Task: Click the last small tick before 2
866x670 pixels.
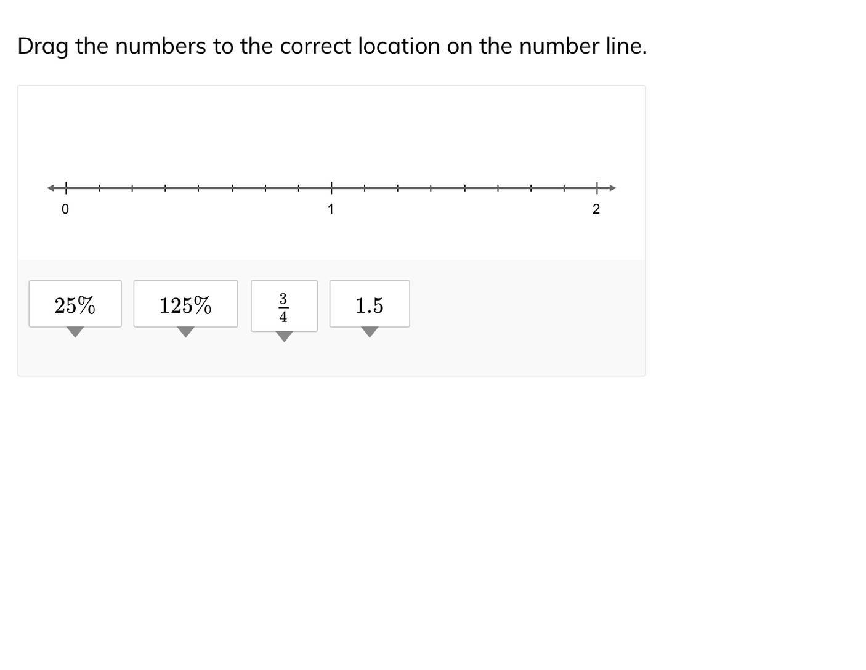Action: (564, 188)
